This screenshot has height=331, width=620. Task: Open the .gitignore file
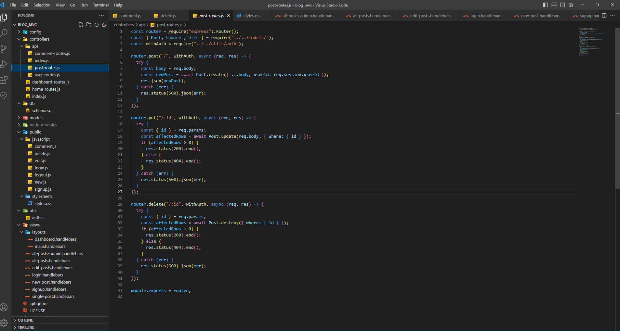60,303
